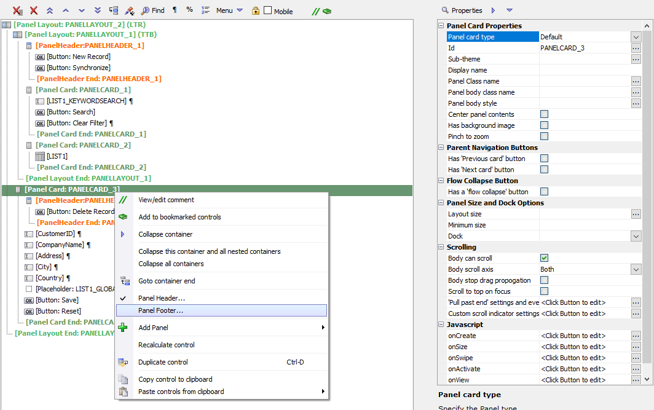Open Find in the toolbar
This screenshot has width=654, height=410.
pos(152,10)
